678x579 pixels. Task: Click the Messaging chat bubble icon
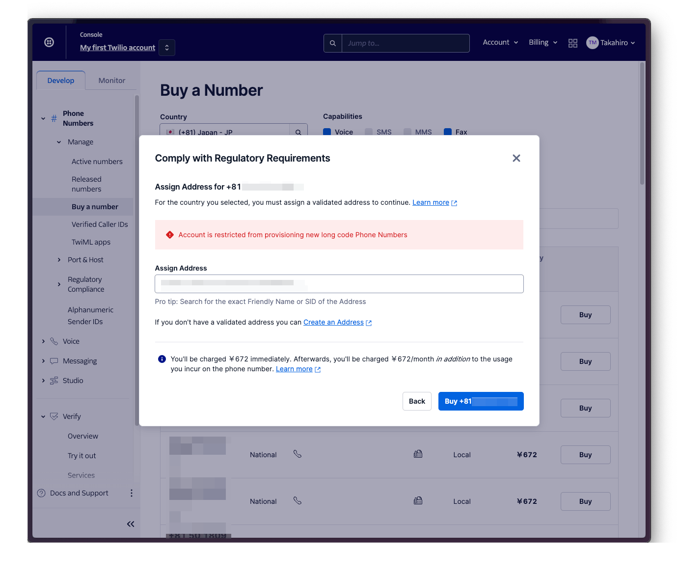(x=54, y=361)
